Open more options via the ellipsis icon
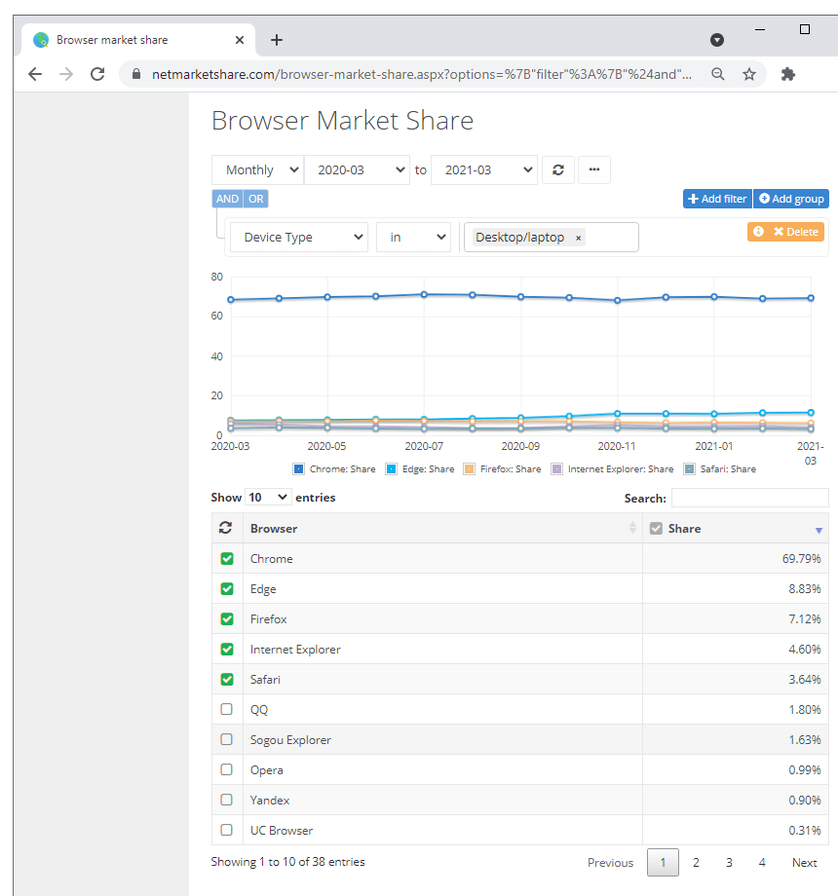 [594, 168]
